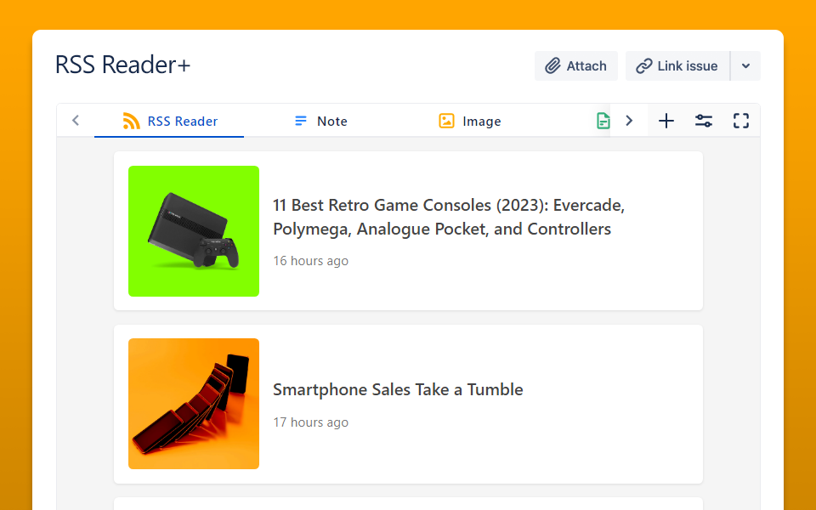Open the Smartphone Sales Take a Tumble article

(398, 389)
